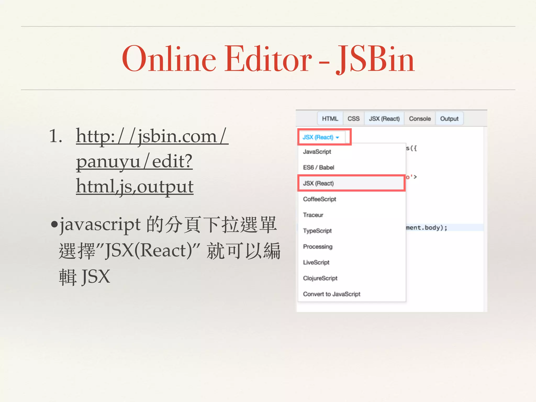Choose JavaScript from the language menu

(352, 152)
